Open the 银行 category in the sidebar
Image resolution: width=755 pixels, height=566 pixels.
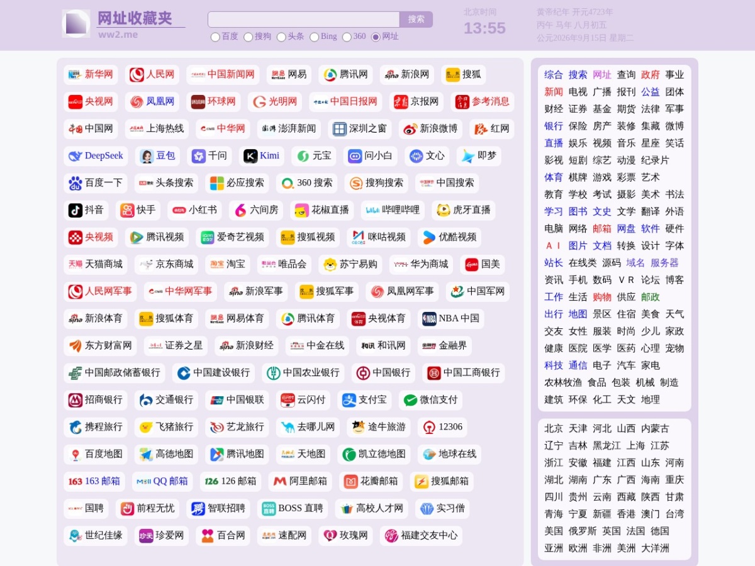point(554,126)
